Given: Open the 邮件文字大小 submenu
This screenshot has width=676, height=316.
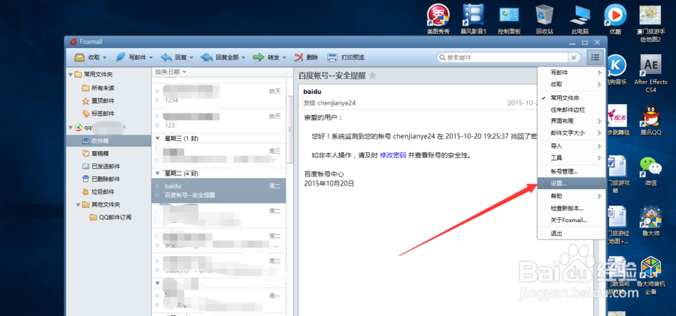Looking at the screenshot, I should point(571,133).
